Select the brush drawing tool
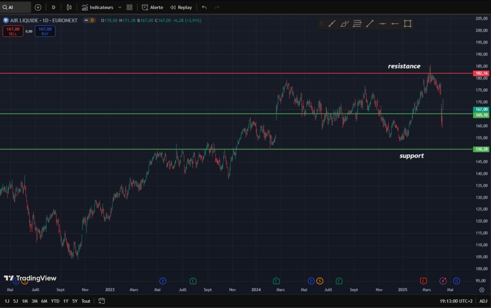Screen dimensions: 491x308 coord(345,23)
